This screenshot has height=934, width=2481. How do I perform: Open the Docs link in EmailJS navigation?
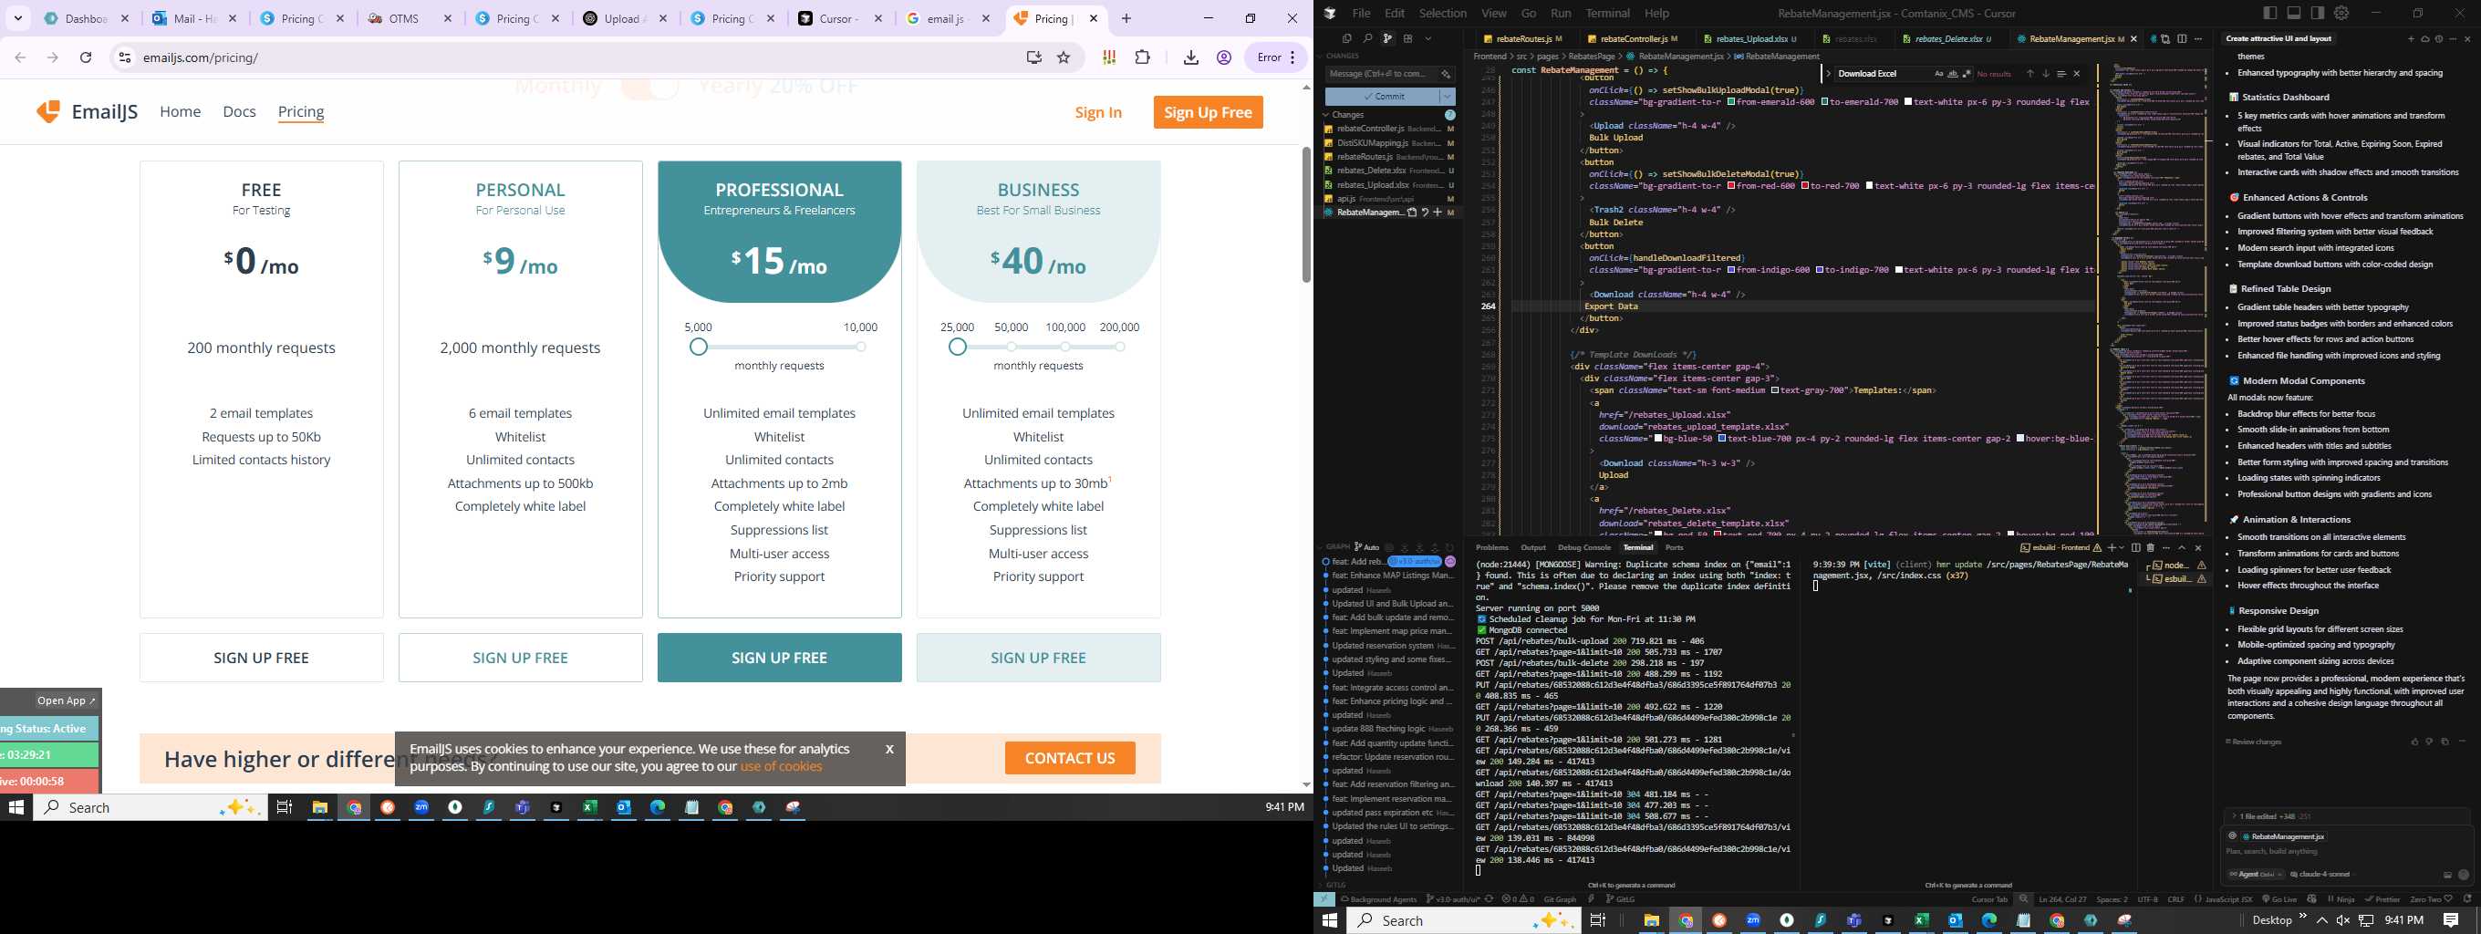239,111
